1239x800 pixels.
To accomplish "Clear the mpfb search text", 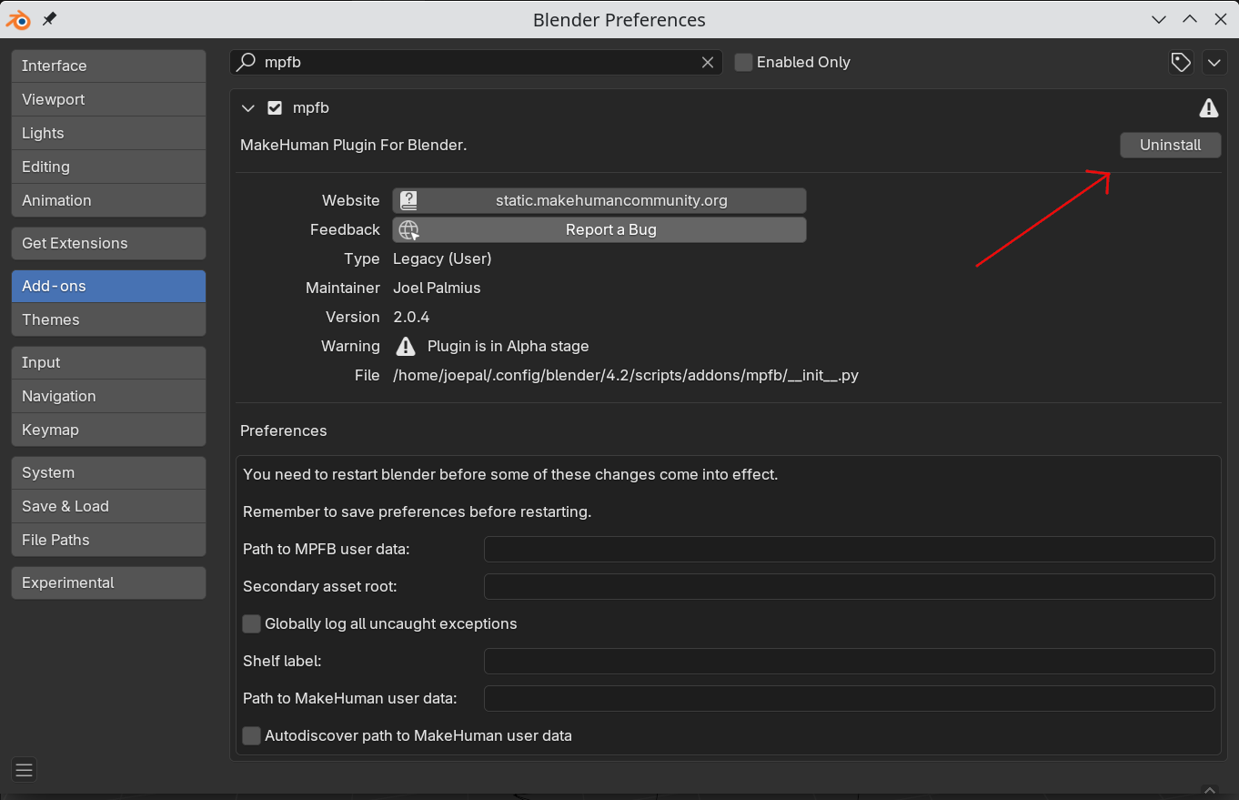I will click(x=708, y=62).
